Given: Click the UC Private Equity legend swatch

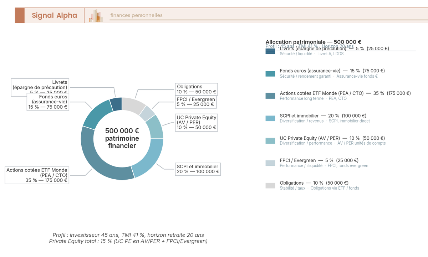Looking at the screenshot, I should click(x=270, y=141).
